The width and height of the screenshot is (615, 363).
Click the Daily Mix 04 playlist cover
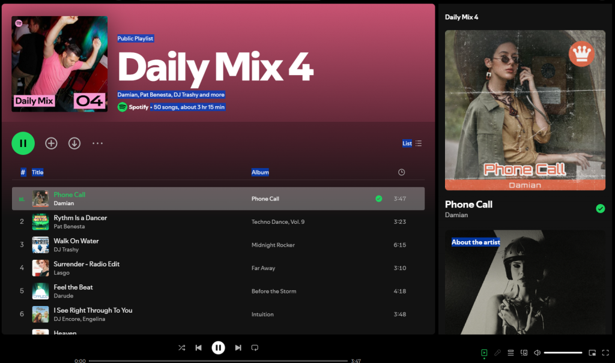59,64
